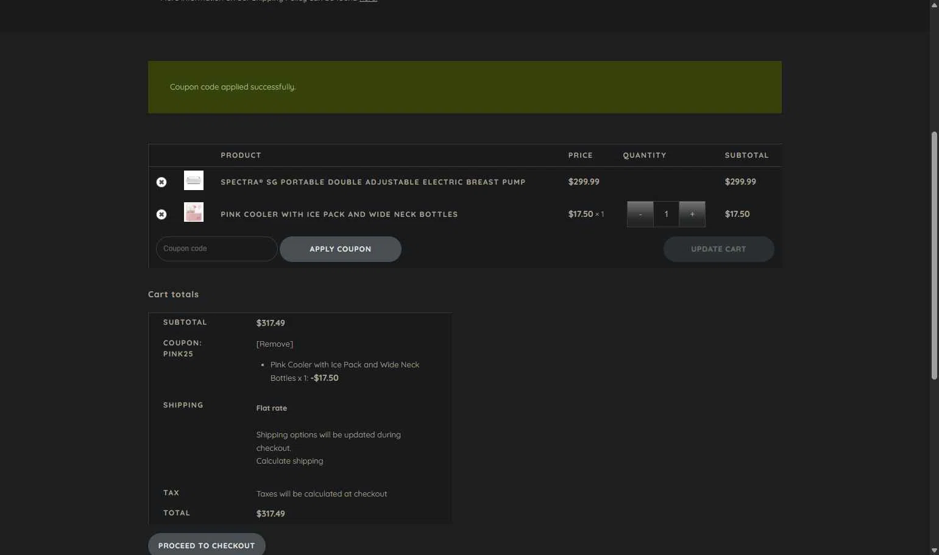Increase Pink Cooler quantity with plus
This screenshot has height=555, width=939.
point(692,214)
